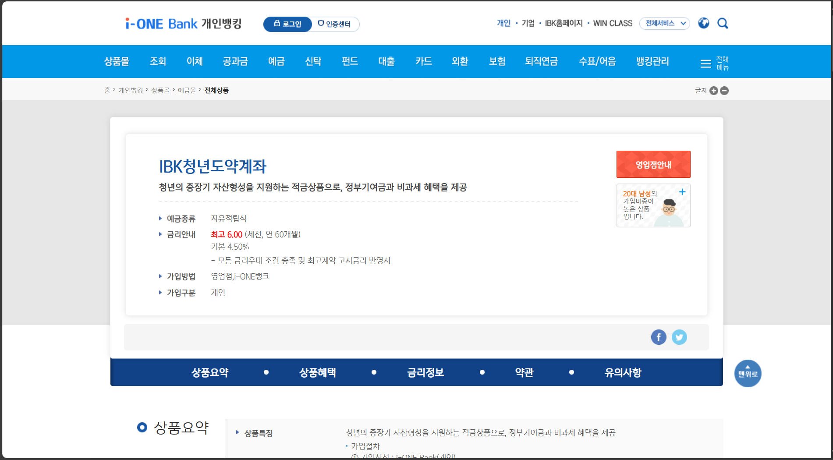Switch to the 상품혜택 tab
The image size is (833, 460).
coord(318,372)
